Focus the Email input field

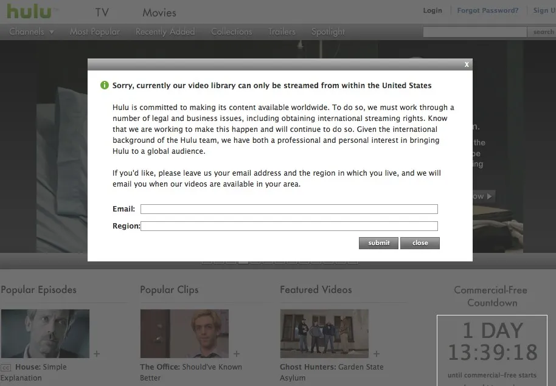(289, 209)
